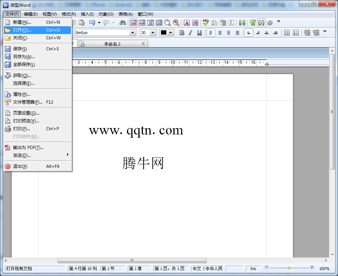
Task: Click the undo arrow icon
Action: [92, 23]
